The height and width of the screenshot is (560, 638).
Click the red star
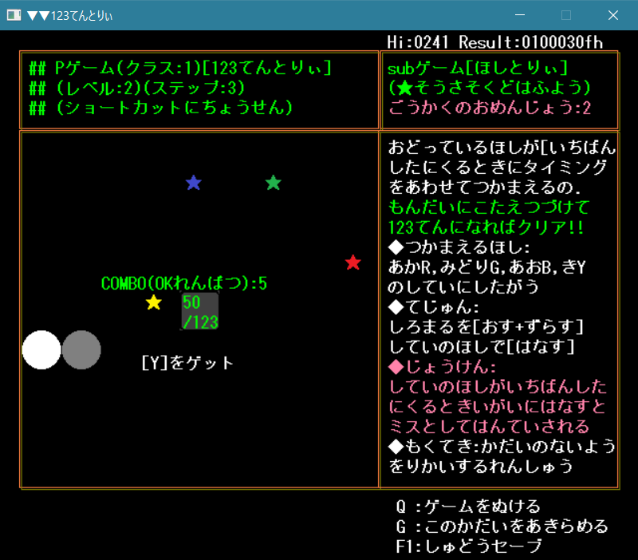pos(353,262)
